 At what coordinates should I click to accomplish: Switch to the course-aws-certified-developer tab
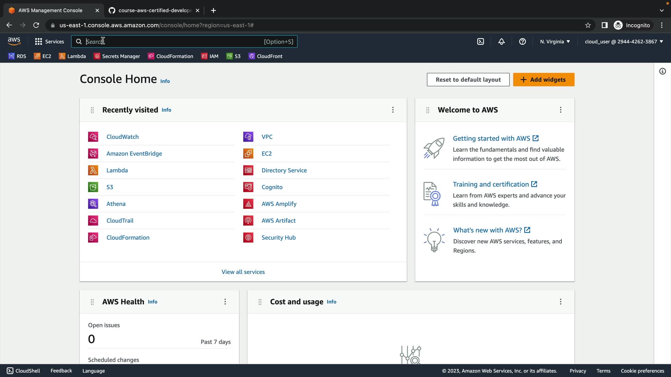click(154, 10)
